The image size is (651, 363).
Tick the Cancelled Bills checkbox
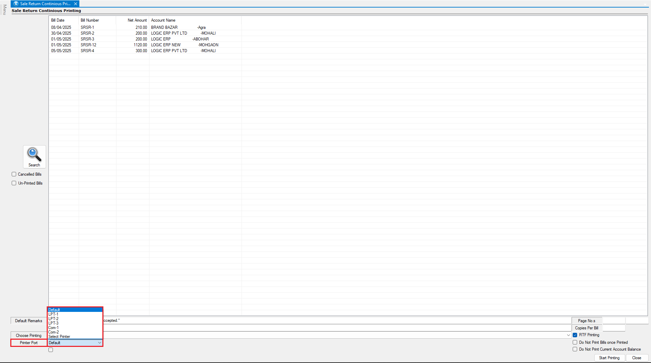pos(14,174)
